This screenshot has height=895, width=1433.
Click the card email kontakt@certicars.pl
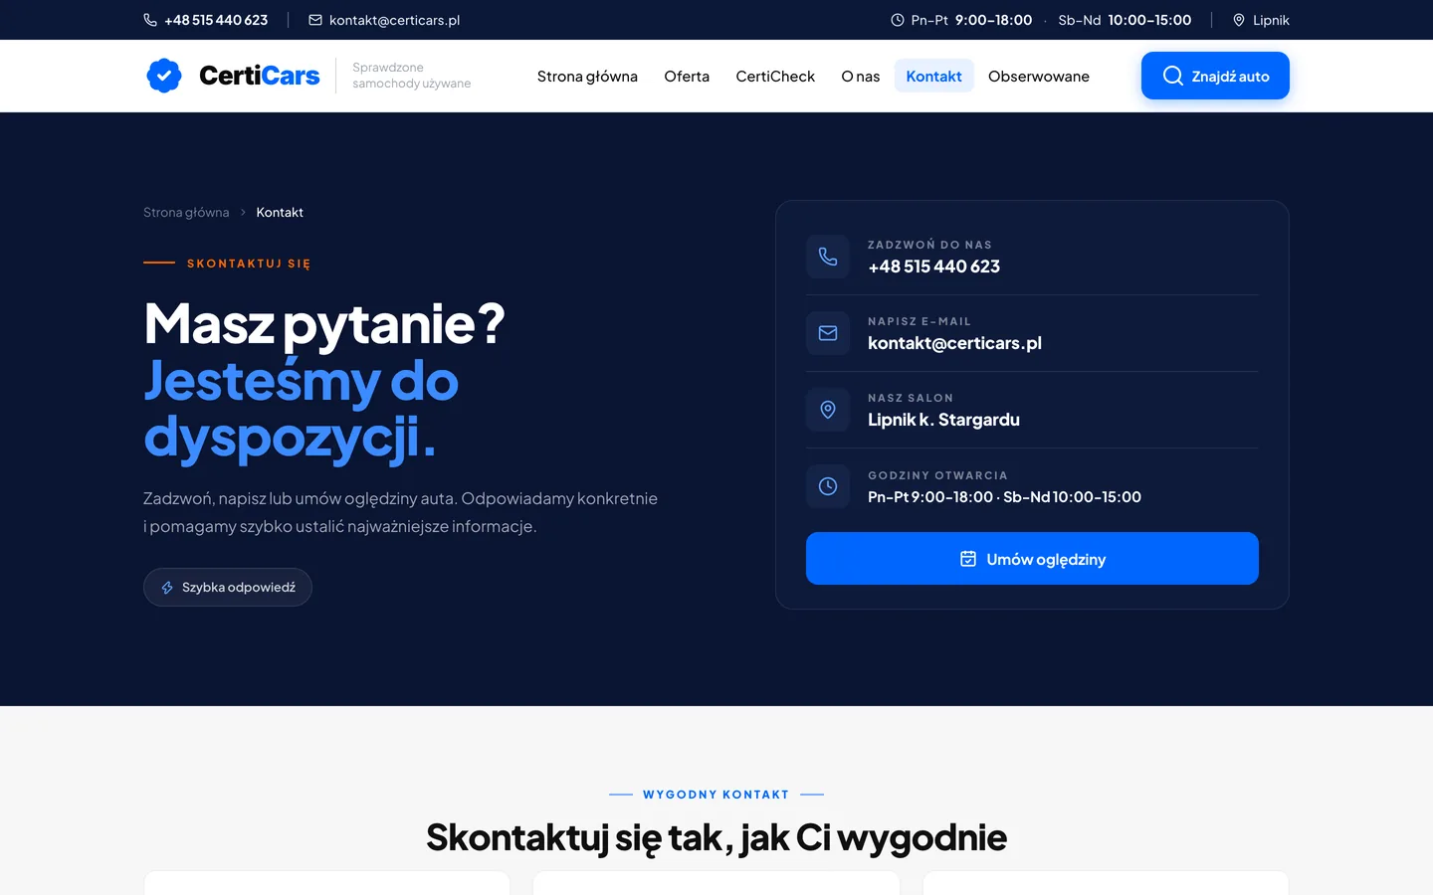954,343
